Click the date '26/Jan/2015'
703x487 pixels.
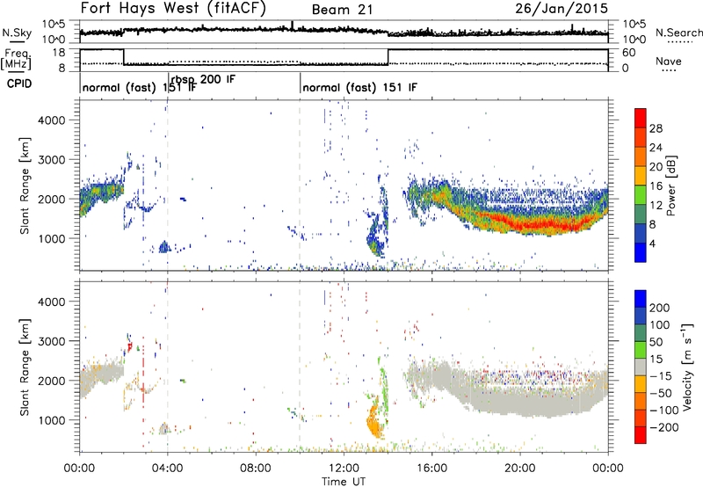point(562,8)
